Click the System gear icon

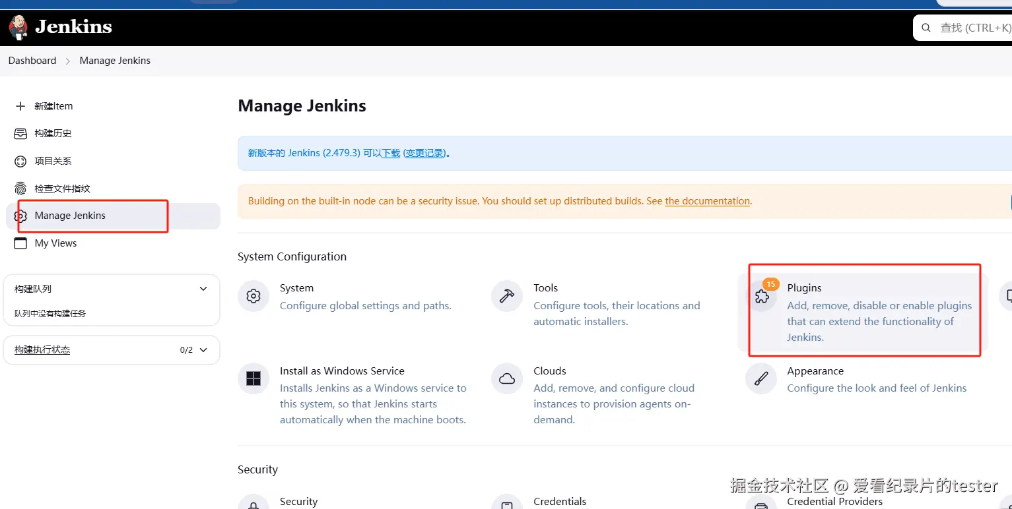[253, 296]
